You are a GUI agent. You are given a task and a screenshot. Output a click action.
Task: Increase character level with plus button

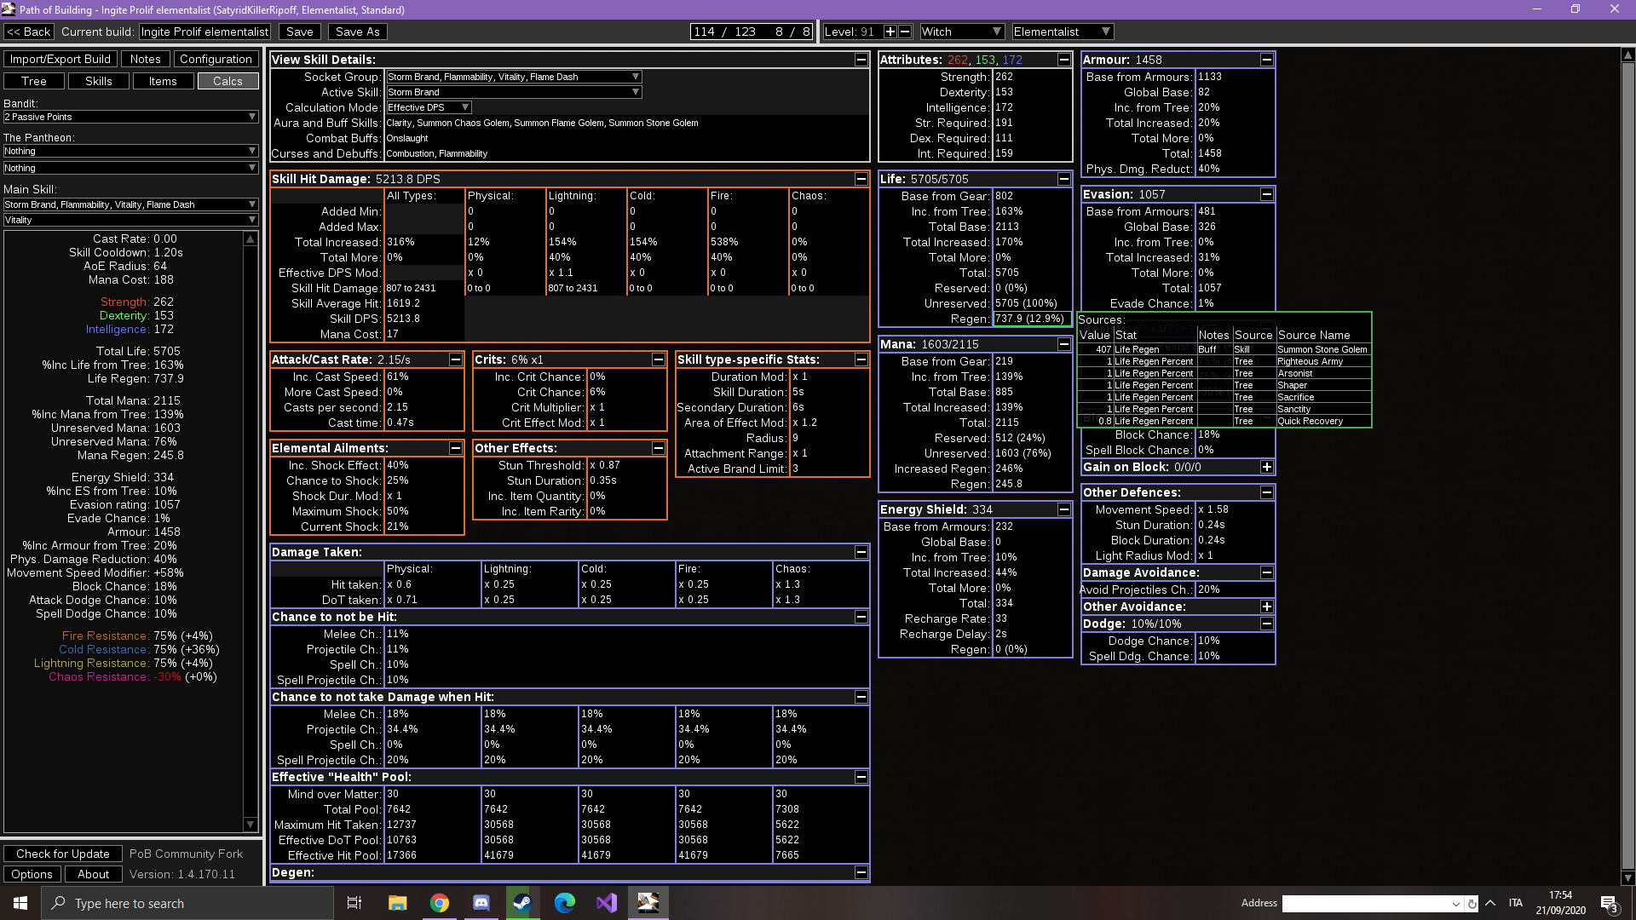point(890,32)
